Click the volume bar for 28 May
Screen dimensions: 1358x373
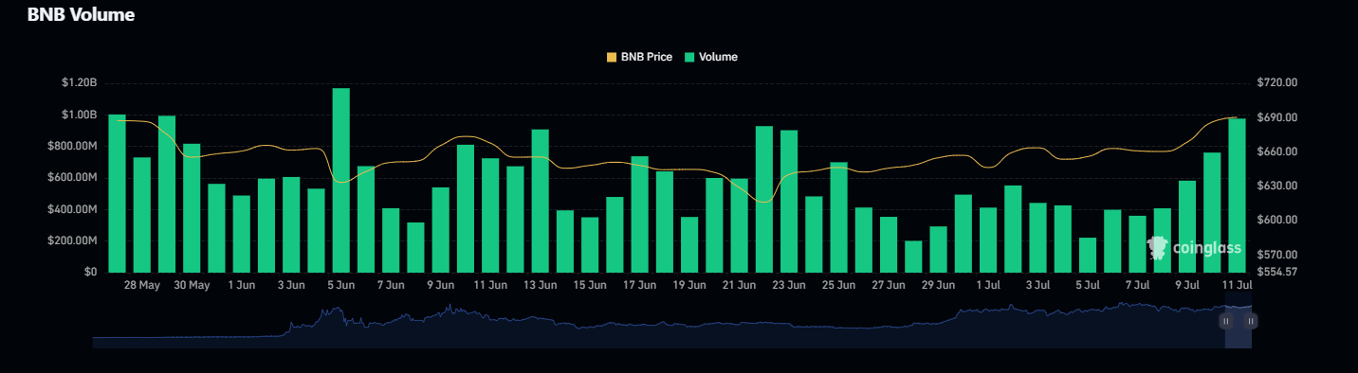coord(141,215)
